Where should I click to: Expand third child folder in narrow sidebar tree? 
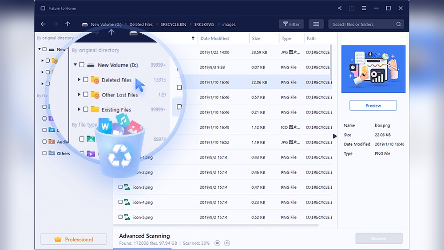[43, 84]
